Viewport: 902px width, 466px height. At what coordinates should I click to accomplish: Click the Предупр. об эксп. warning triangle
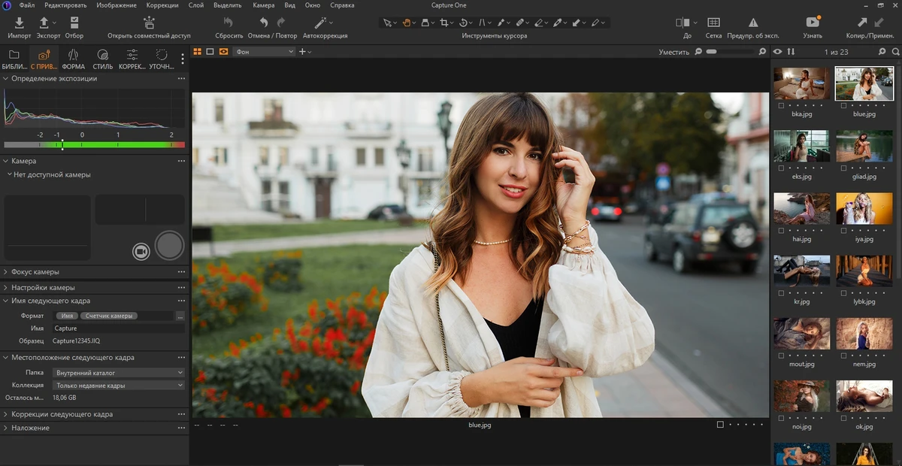753,23
